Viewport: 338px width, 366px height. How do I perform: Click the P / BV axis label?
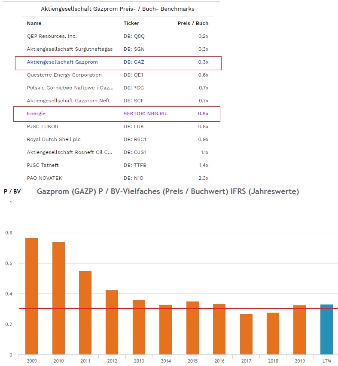pos(12,192)
